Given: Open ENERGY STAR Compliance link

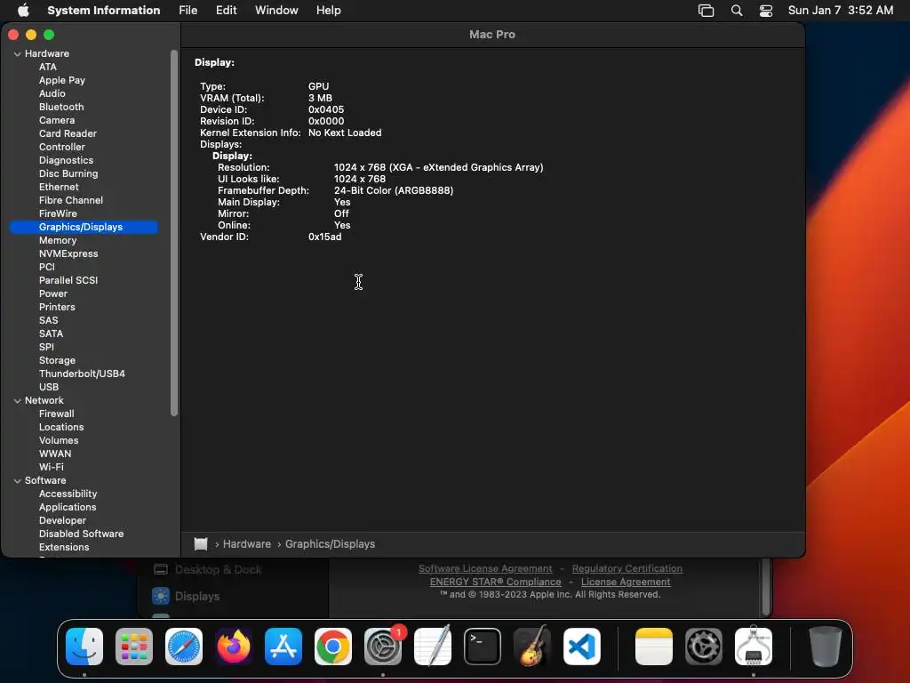Looking at the screenshot, I should pos(495,582).
